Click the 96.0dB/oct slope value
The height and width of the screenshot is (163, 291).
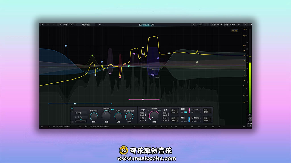pos(129,111)
